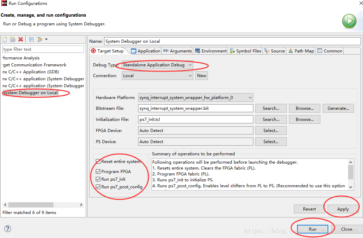The width and height of the screenshot is (363, 238).
Task: Open the Connection dropdown
Action: [x=158, y=75]
